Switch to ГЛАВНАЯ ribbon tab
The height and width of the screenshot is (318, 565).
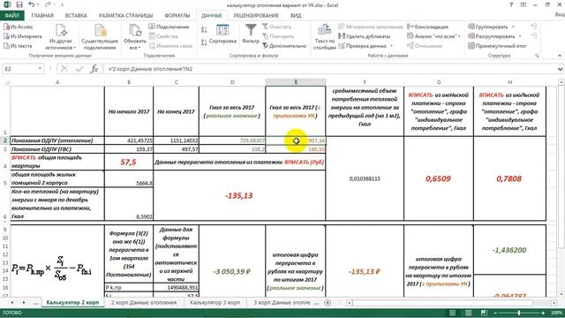tap(42, 16)
